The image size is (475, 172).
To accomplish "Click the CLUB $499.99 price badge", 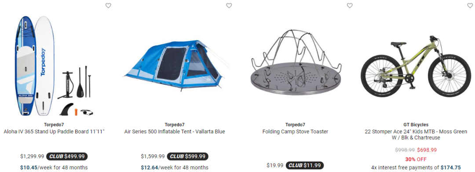I will (67, 156).
